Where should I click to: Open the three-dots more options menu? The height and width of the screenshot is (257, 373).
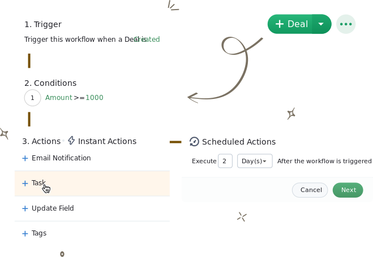tap(346, 24)
